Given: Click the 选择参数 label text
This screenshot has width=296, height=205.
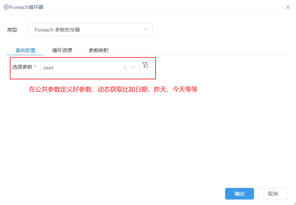Looking at the screenshot, I should pyautogui.click(x=23, y=67).
